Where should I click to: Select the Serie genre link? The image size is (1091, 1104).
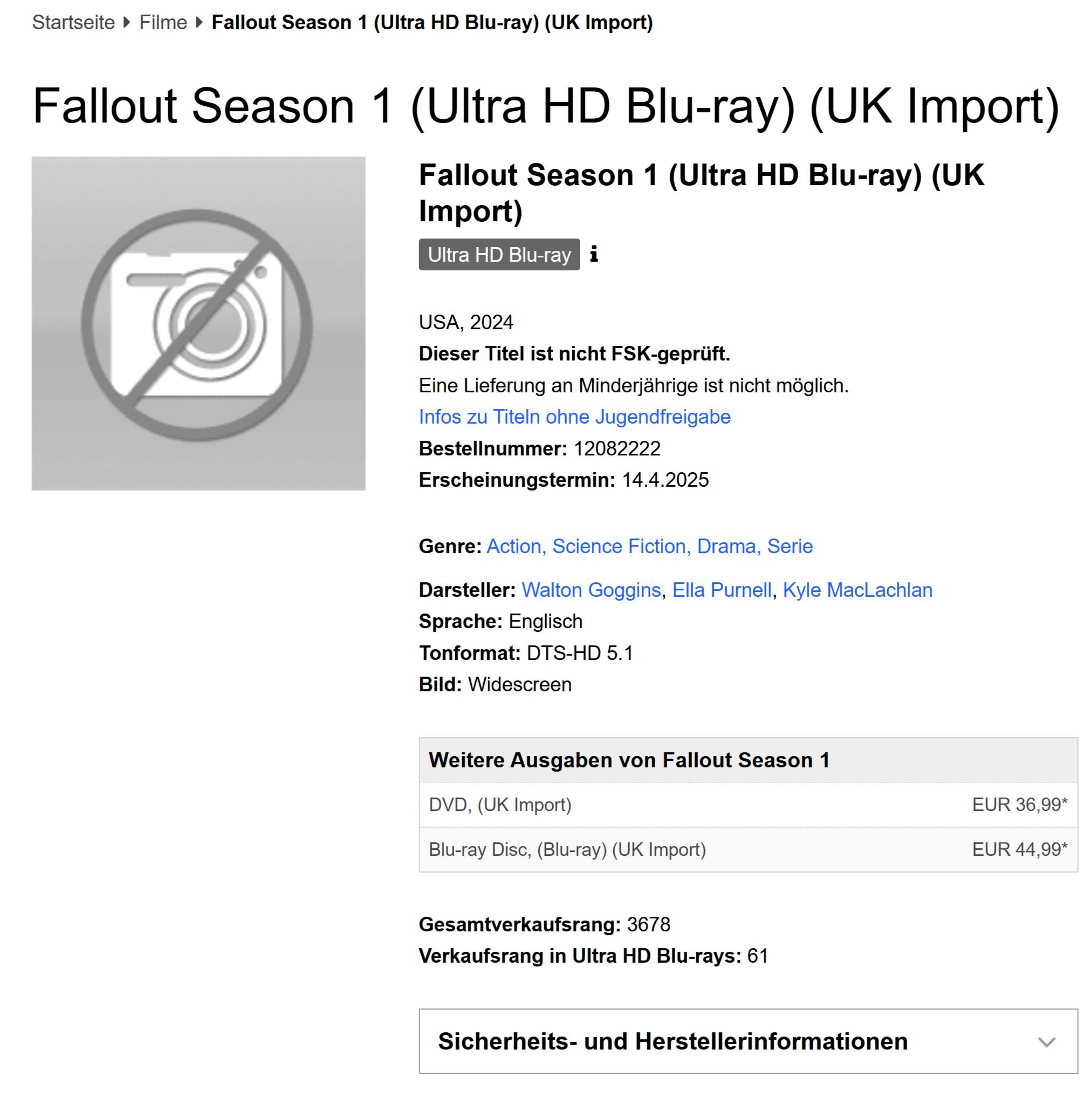click(790, 546)
